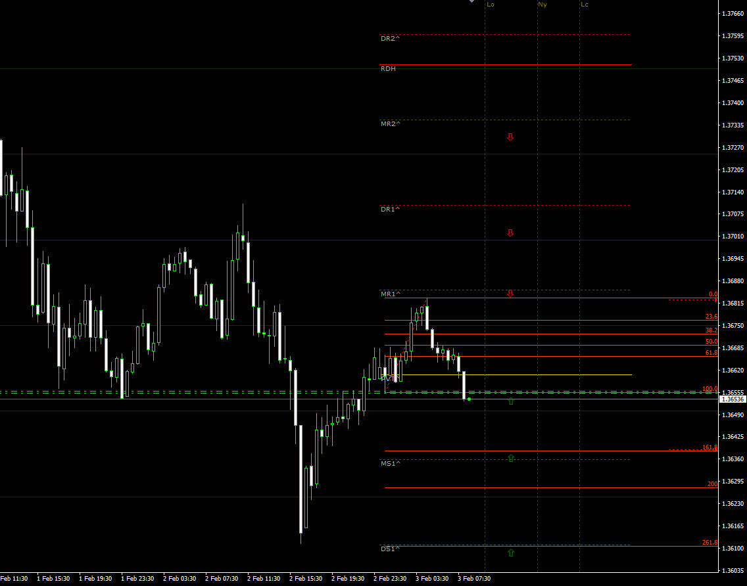Viewport: 747px width, 586px height.
Task: Click the red down arrow beside MR1 line
Action: tap(510, 294)
